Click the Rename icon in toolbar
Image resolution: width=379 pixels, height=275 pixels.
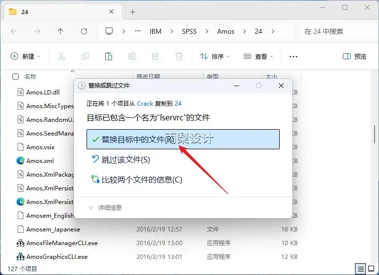132,56
